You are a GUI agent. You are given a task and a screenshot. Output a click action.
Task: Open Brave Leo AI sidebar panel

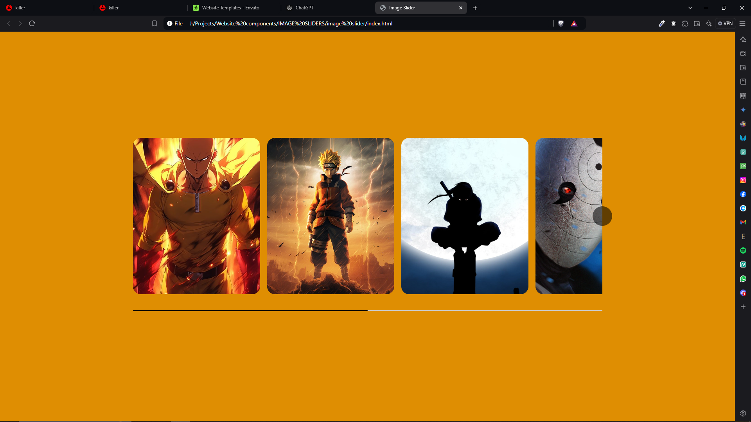point(743,39)
